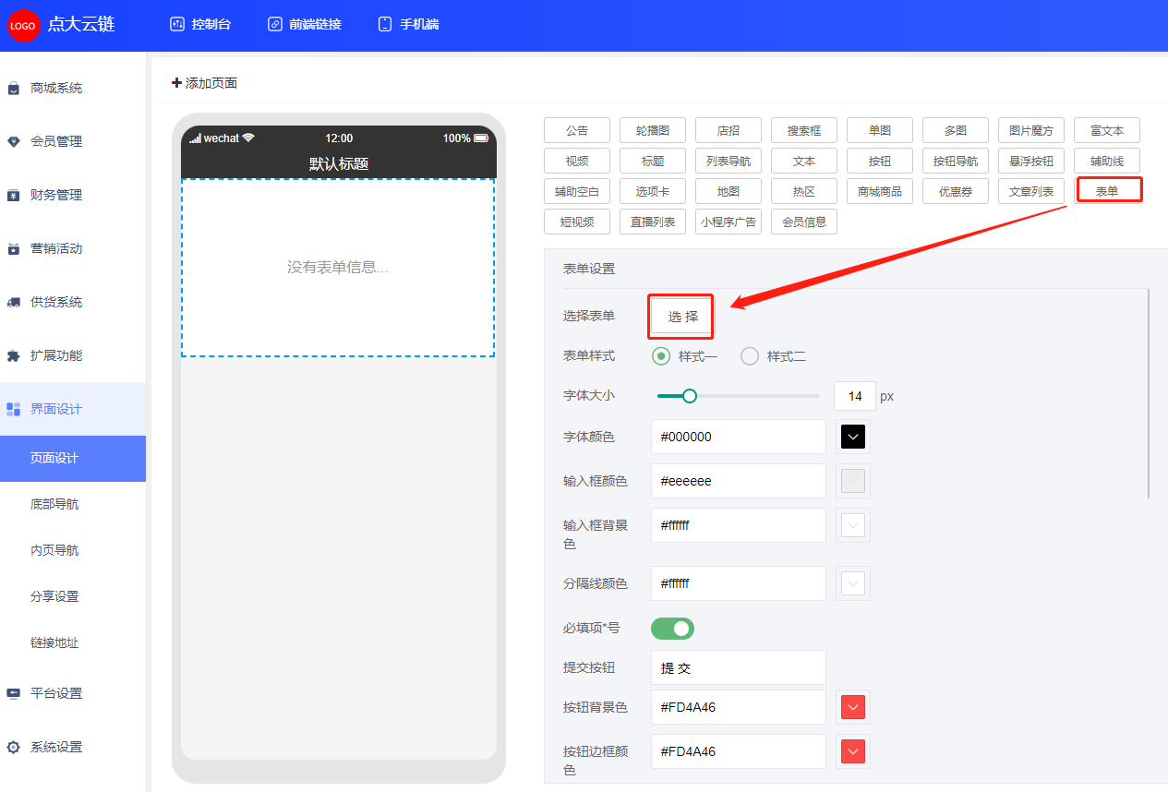This screenshot has height=792, width=1168.
Task: Collapse the 界面设计 sidebar section
Action: coord(73,409)
